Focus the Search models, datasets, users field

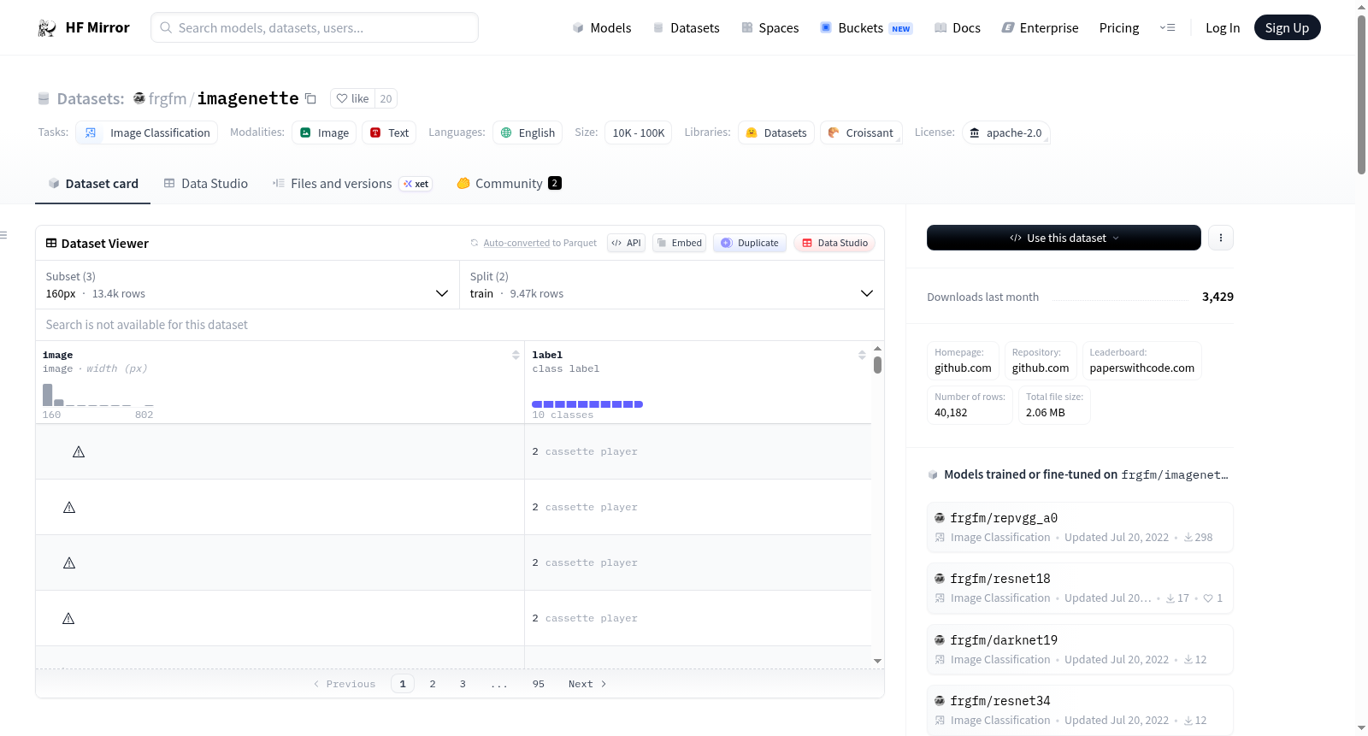pyautogui.click(x=315, y=27)
